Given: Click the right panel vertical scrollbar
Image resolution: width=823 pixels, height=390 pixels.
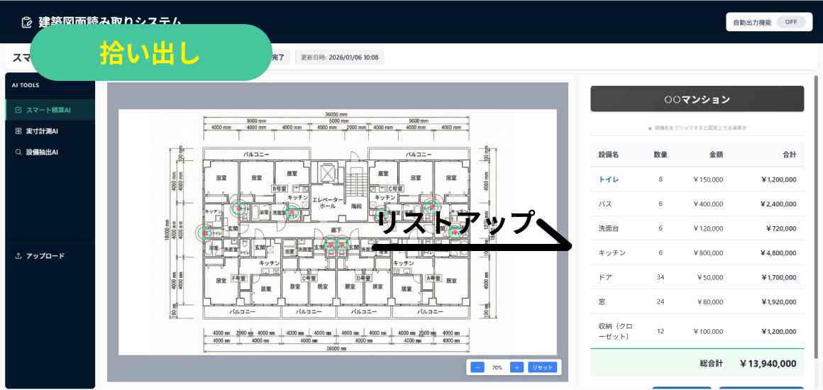Looking at the screenshot, I should coord(815,218).
